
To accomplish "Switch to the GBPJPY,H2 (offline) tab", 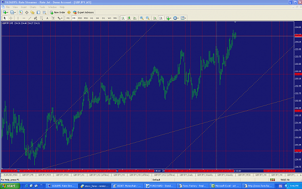I will [x=99, y=175].
